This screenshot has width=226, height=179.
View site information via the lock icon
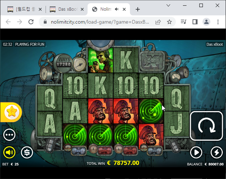pyautogui.click(x=45, y=22)
